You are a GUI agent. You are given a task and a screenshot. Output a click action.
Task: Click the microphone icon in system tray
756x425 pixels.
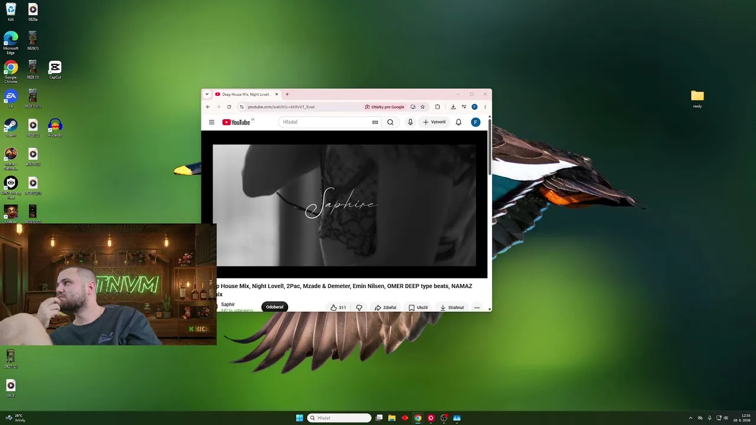[x=709, y=418]
